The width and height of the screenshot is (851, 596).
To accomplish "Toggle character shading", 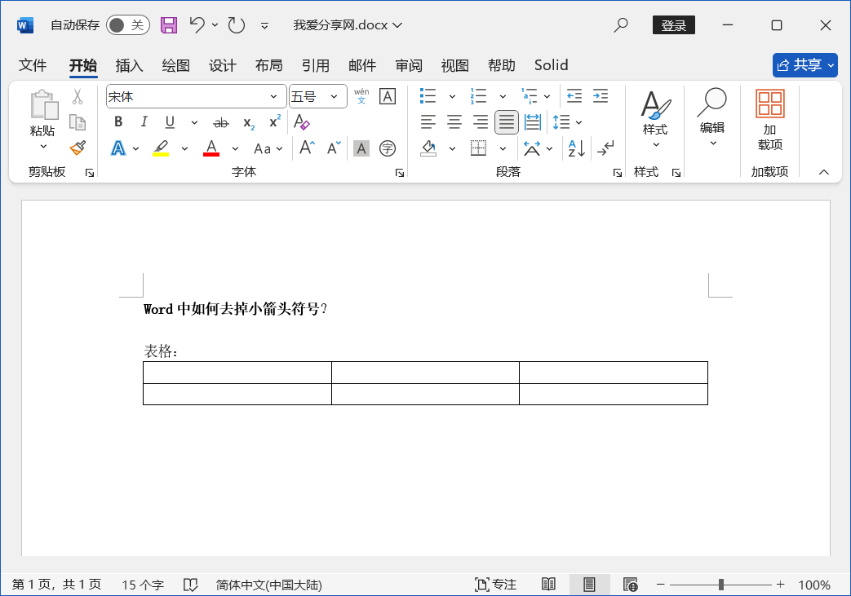I will pyautogui.click(x=361, y=148).
